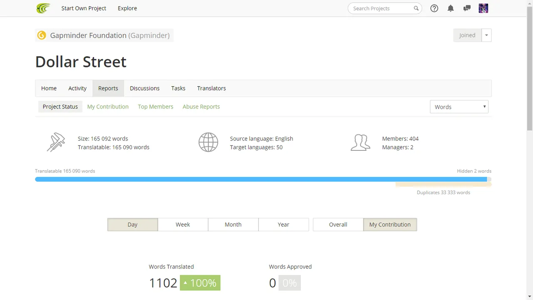Click the members people icon
The width and height of the screenshot is (533, 300).
pos(361,142)
